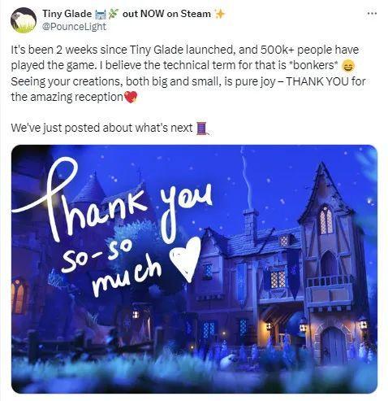
Task: Open the PounceLight sheep profile avatar
Action: (24, 20)
